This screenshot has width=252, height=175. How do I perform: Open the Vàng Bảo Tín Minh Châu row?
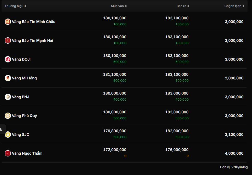click(x=33, y=22)
